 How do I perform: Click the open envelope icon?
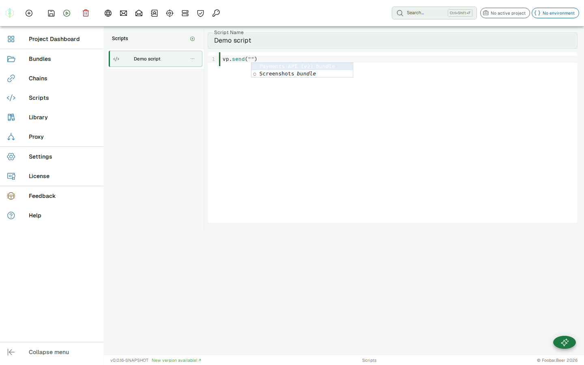139,13
